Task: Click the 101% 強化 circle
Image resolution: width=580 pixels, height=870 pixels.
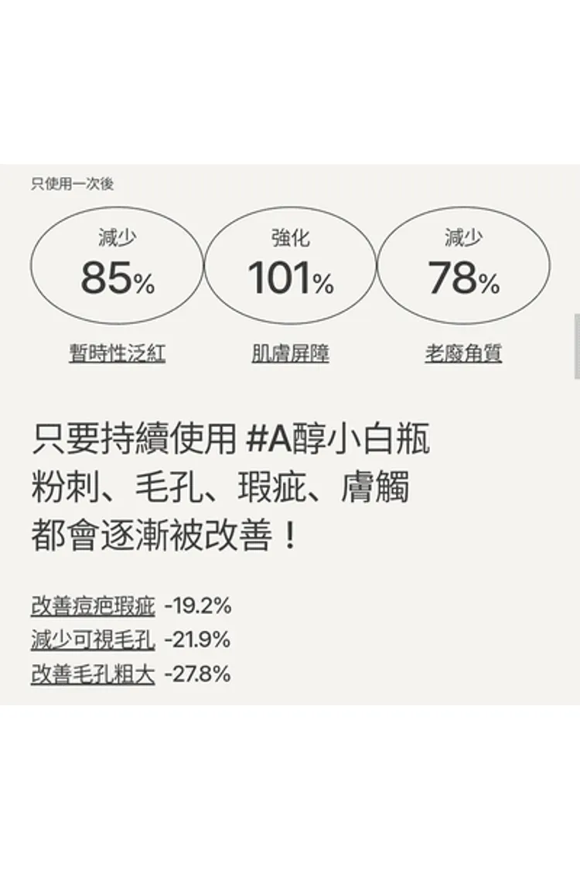Action: coord(290,265)
